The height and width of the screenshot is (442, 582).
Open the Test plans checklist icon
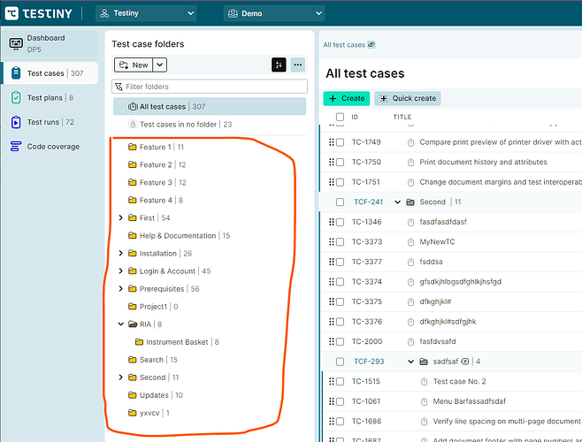[x=16, y=97]
